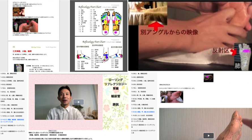
Task: Open lesson 1-7 in the left lesson sidebar
Action: click(8, 88)
